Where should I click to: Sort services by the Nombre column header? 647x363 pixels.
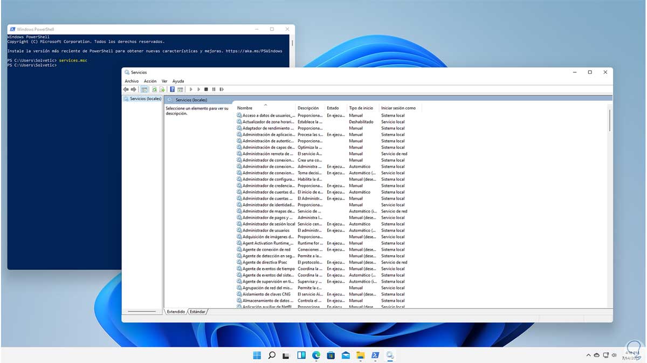click(x=245, y=108)
